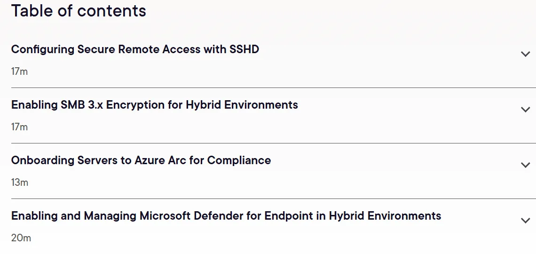The image size is (536, 254).
Task: Open Onboarding Servers to Azure Arc title
Action: click(x=141, y=160)
